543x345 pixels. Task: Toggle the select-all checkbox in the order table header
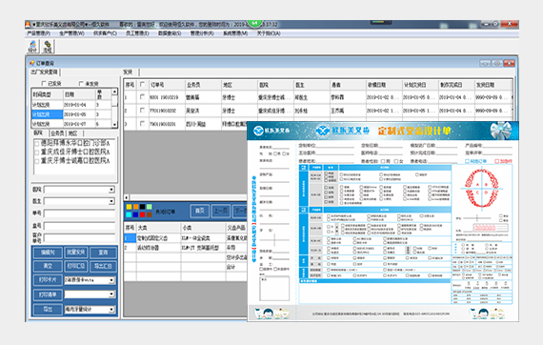(x=142, y=84)
